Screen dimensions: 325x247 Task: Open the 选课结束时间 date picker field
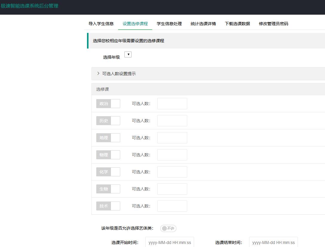pos(273,242)
